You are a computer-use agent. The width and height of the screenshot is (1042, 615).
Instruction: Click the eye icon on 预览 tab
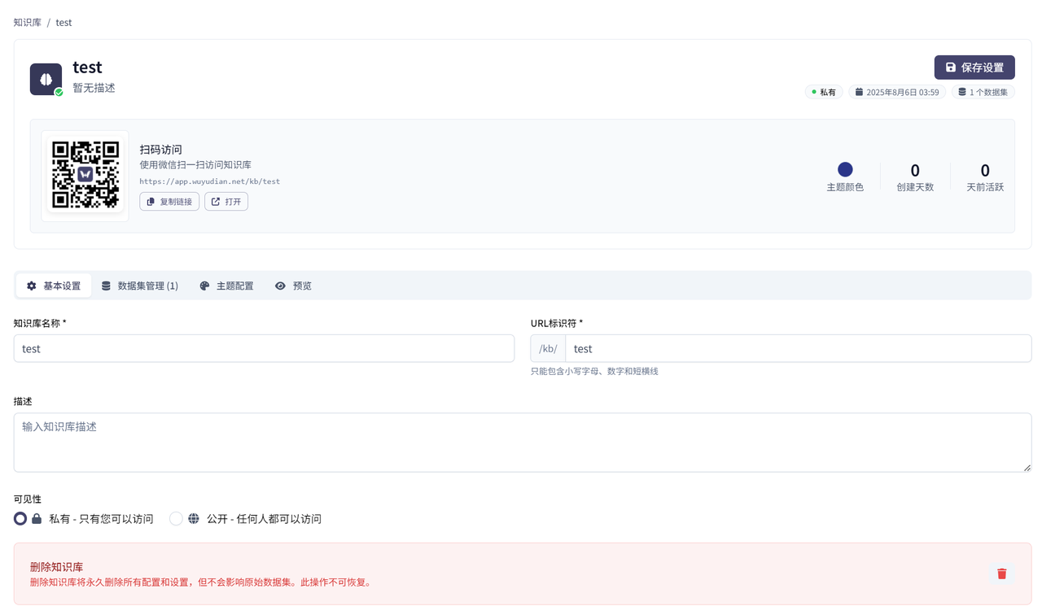[x=280, y=286]
